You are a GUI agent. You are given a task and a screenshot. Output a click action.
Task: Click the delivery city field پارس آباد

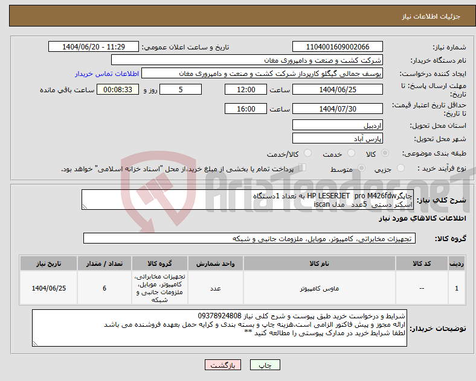coord(337,139)
